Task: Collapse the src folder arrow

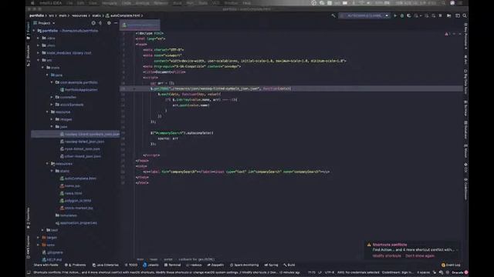Action: 39,60
